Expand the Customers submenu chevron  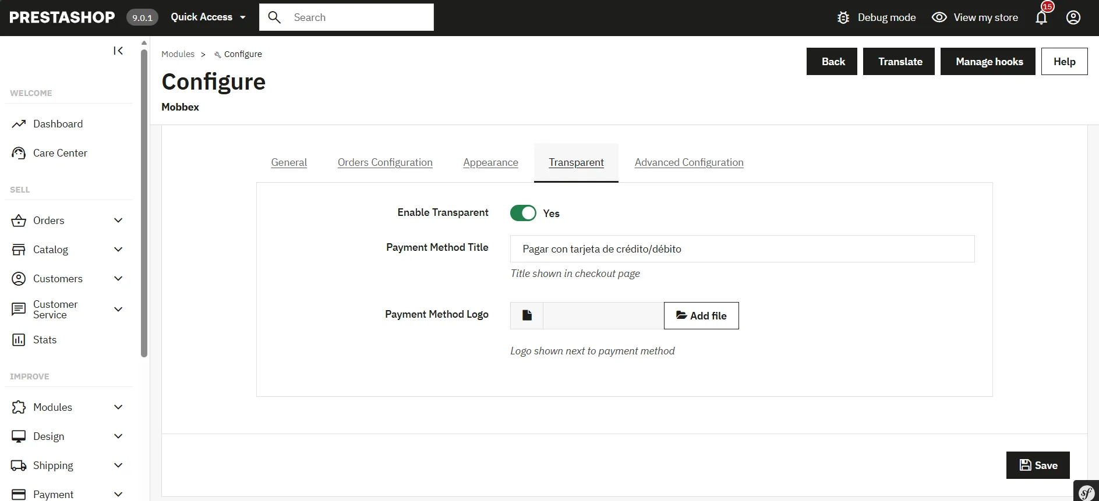click(118, 279)
